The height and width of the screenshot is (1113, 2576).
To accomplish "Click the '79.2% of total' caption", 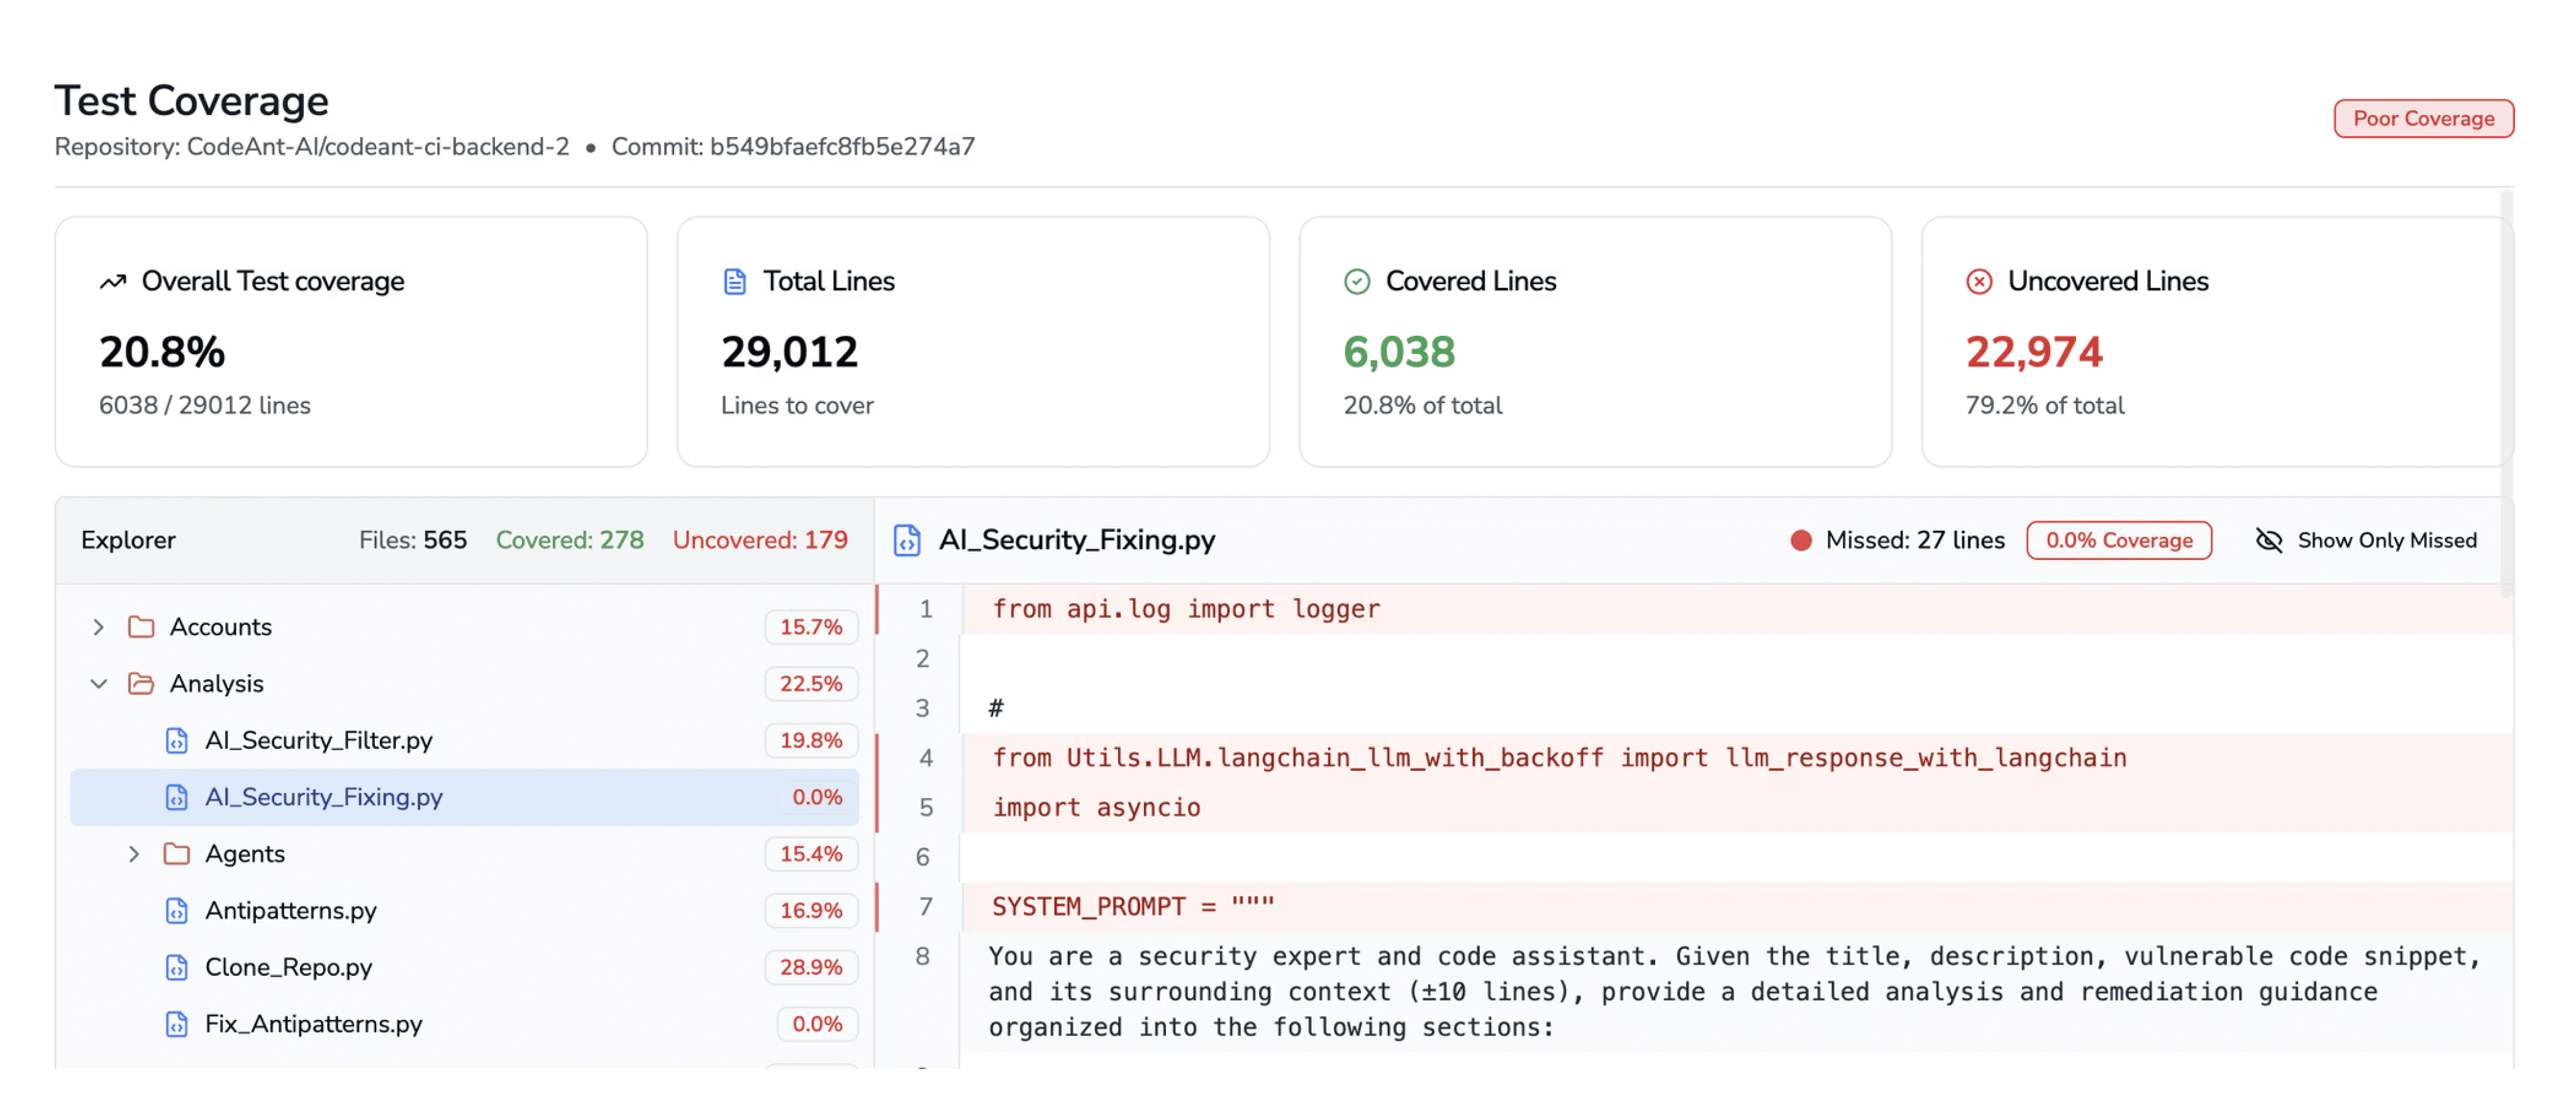I will 2044,406.
